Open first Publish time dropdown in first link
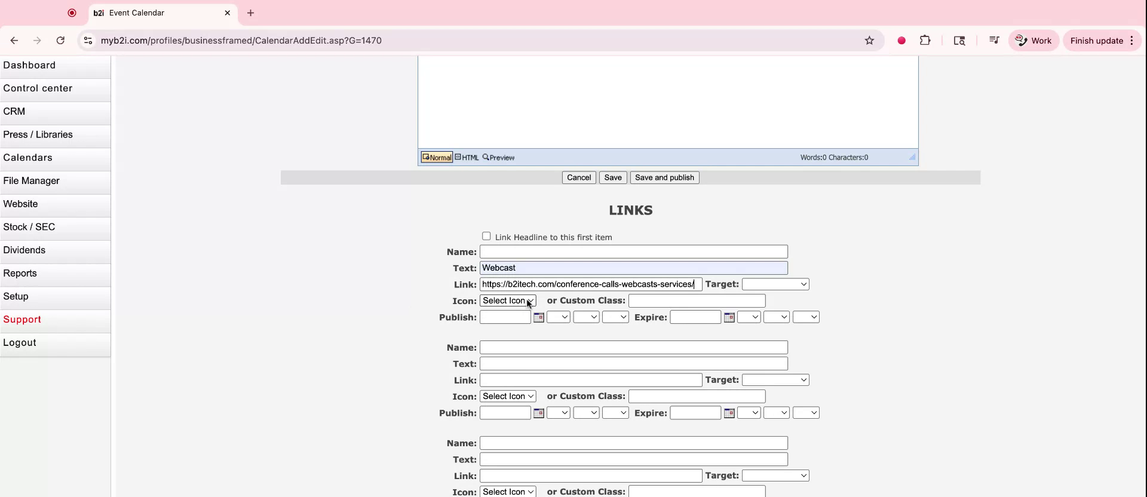The height and width of the screenshot is (497, 1147). pos(558,317)
